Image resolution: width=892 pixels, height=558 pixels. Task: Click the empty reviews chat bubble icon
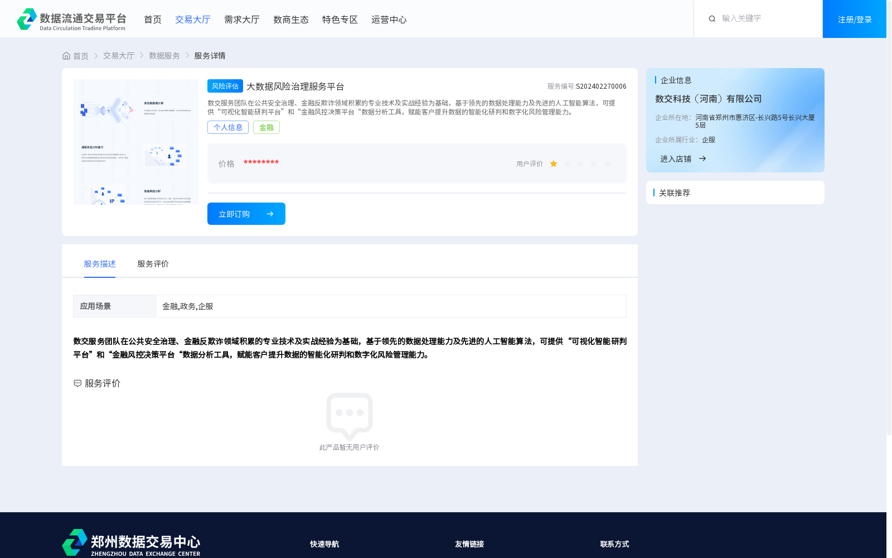(350, 416)
